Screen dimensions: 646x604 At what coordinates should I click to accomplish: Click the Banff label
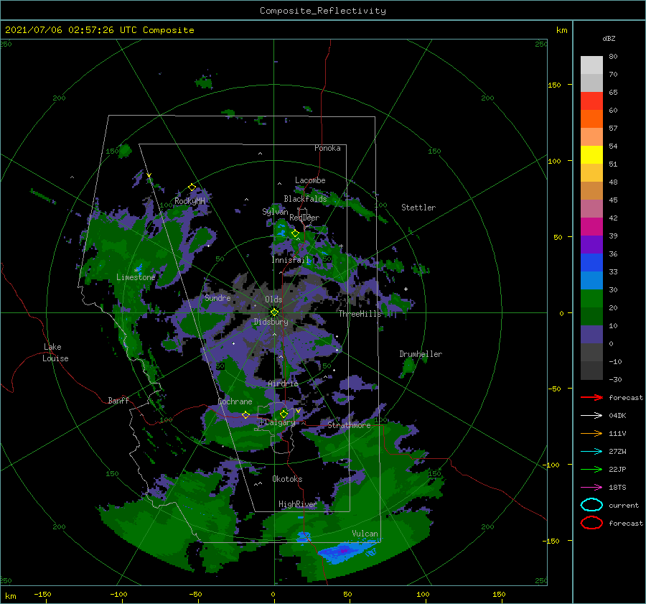[x=118, y=400]
